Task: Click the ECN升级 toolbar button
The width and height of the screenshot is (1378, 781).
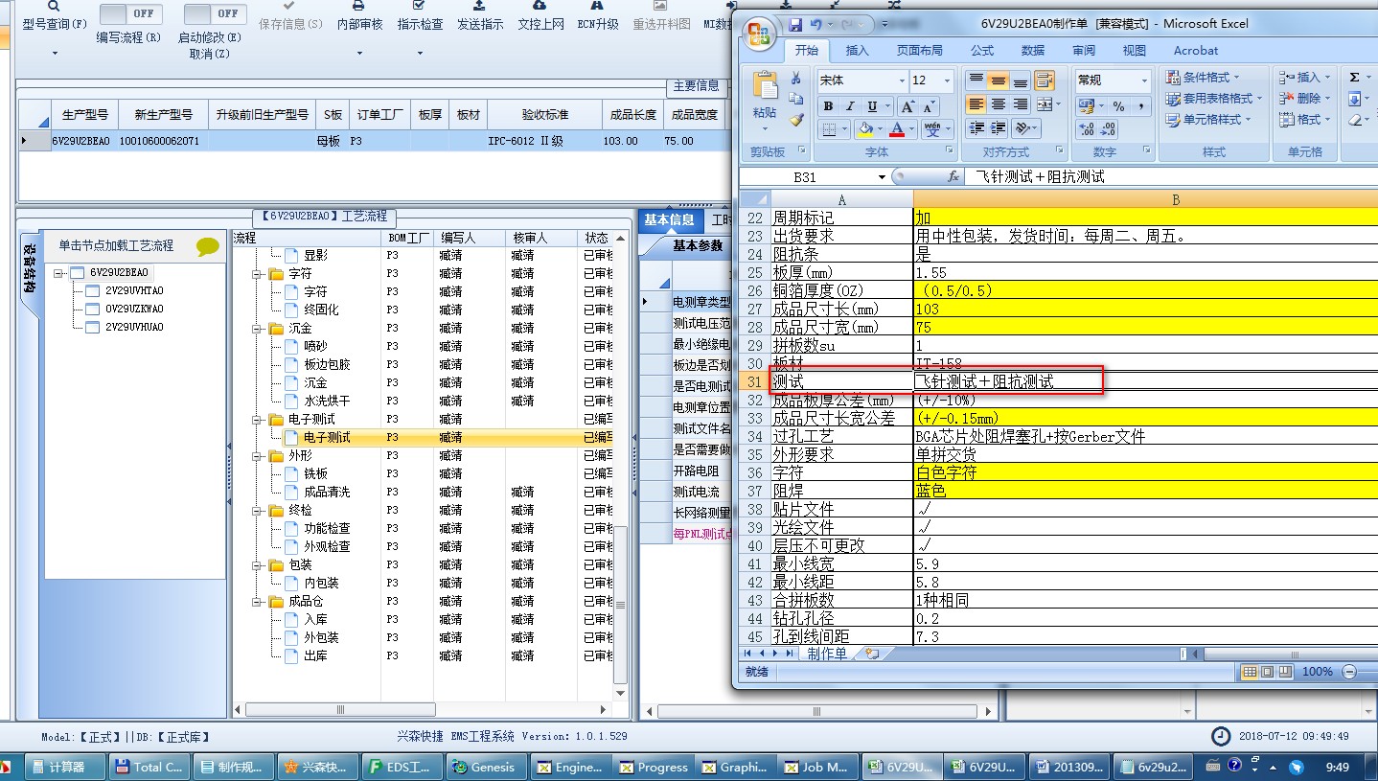Action: pos(598,16)
